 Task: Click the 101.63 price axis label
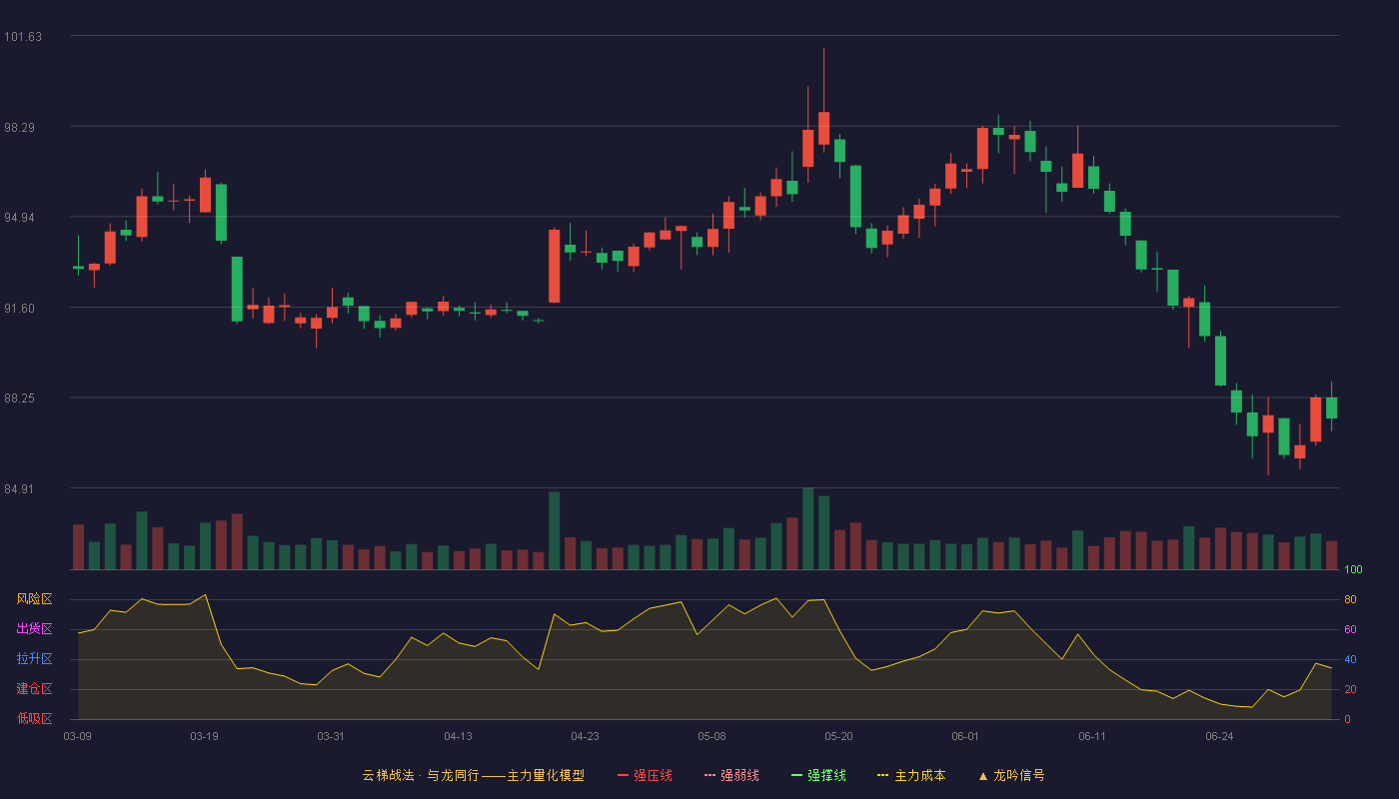(x=23, y=37)
